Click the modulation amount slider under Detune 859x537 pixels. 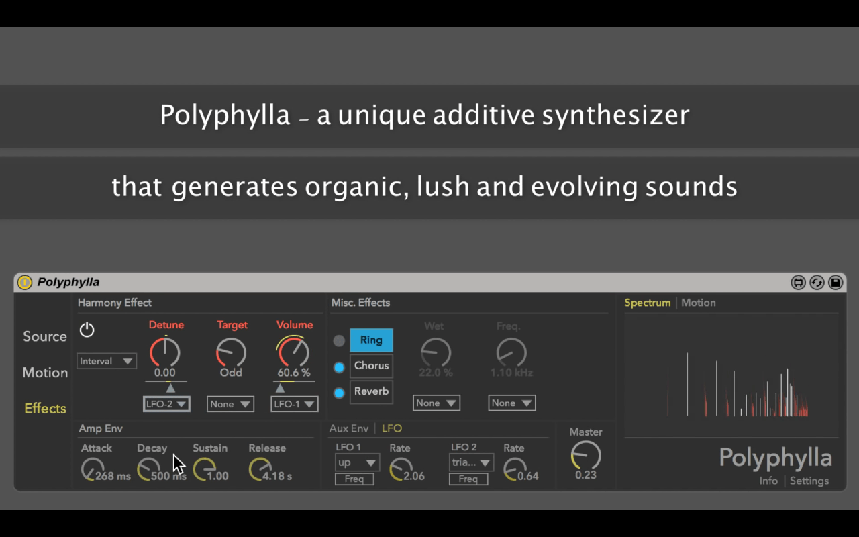166,387
